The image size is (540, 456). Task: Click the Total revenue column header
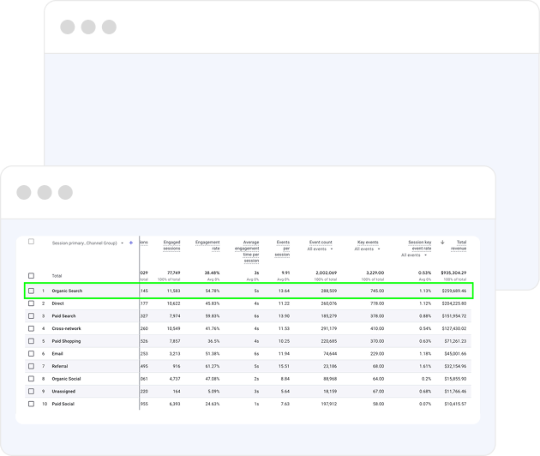point(459,245)
